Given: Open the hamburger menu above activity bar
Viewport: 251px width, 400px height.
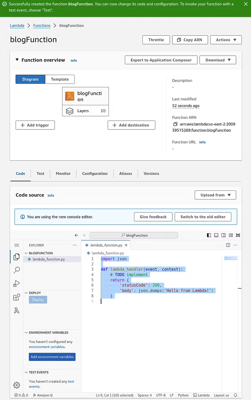Looking at the screenshot, I should (17, 245).
